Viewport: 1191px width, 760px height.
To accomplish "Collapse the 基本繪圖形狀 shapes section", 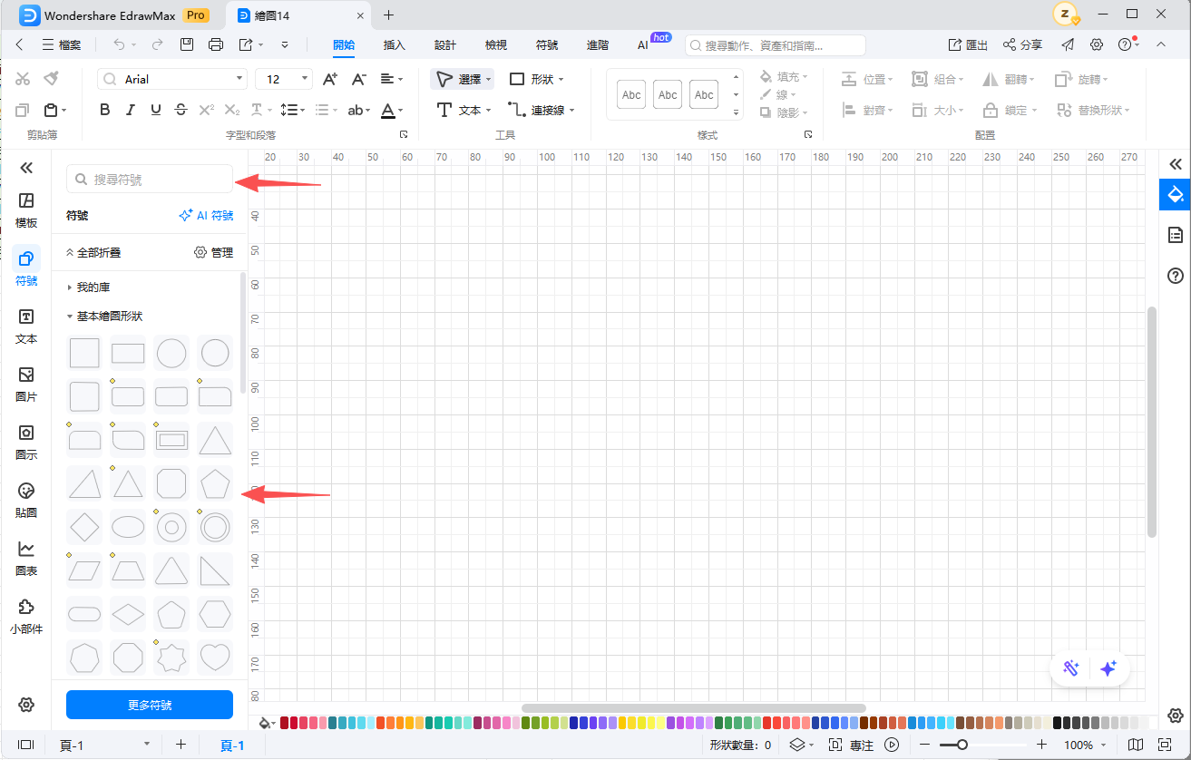I will point(109,317).
